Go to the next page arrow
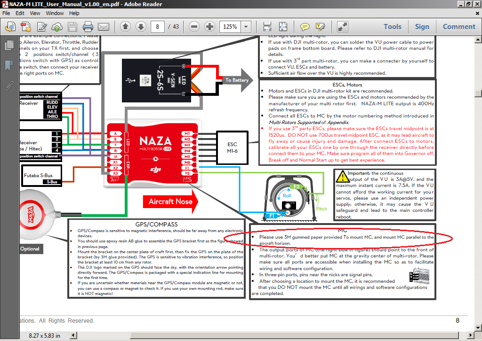 141,27
